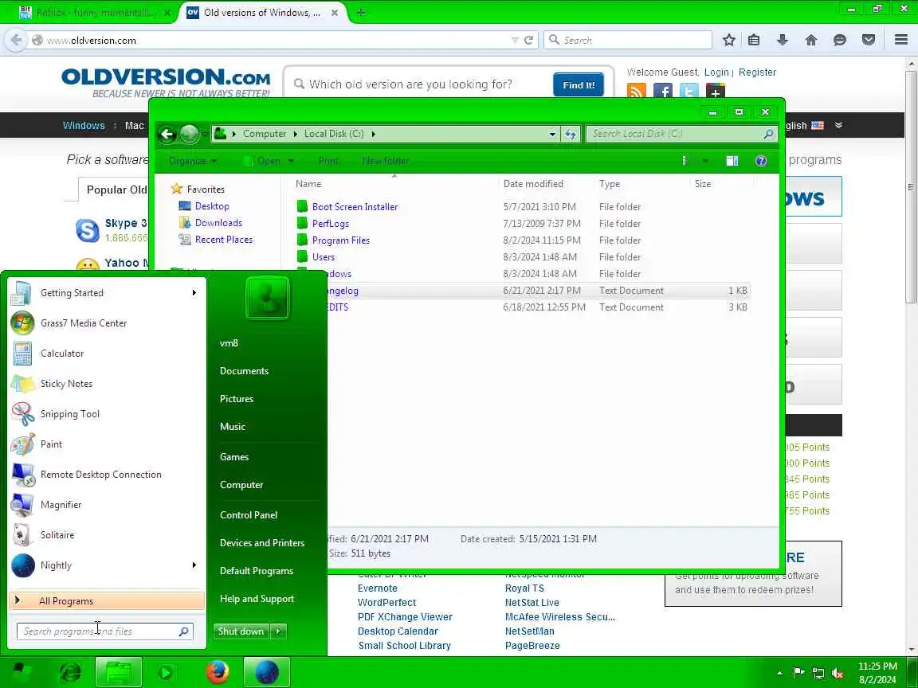918x688 pixels.
Task: Open Downloads in Favorites pane
Action: [x=218, y=223]
